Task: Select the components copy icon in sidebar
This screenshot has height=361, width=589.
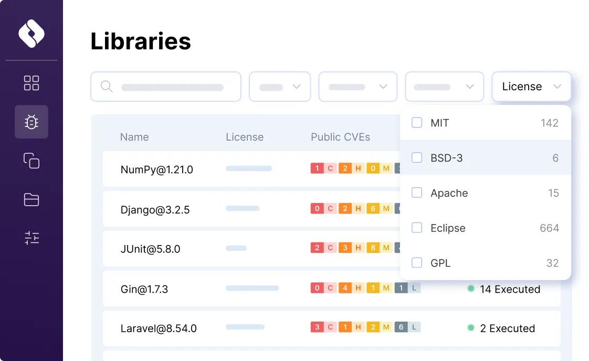Action: pyautogui.click(x=31, y=161)
